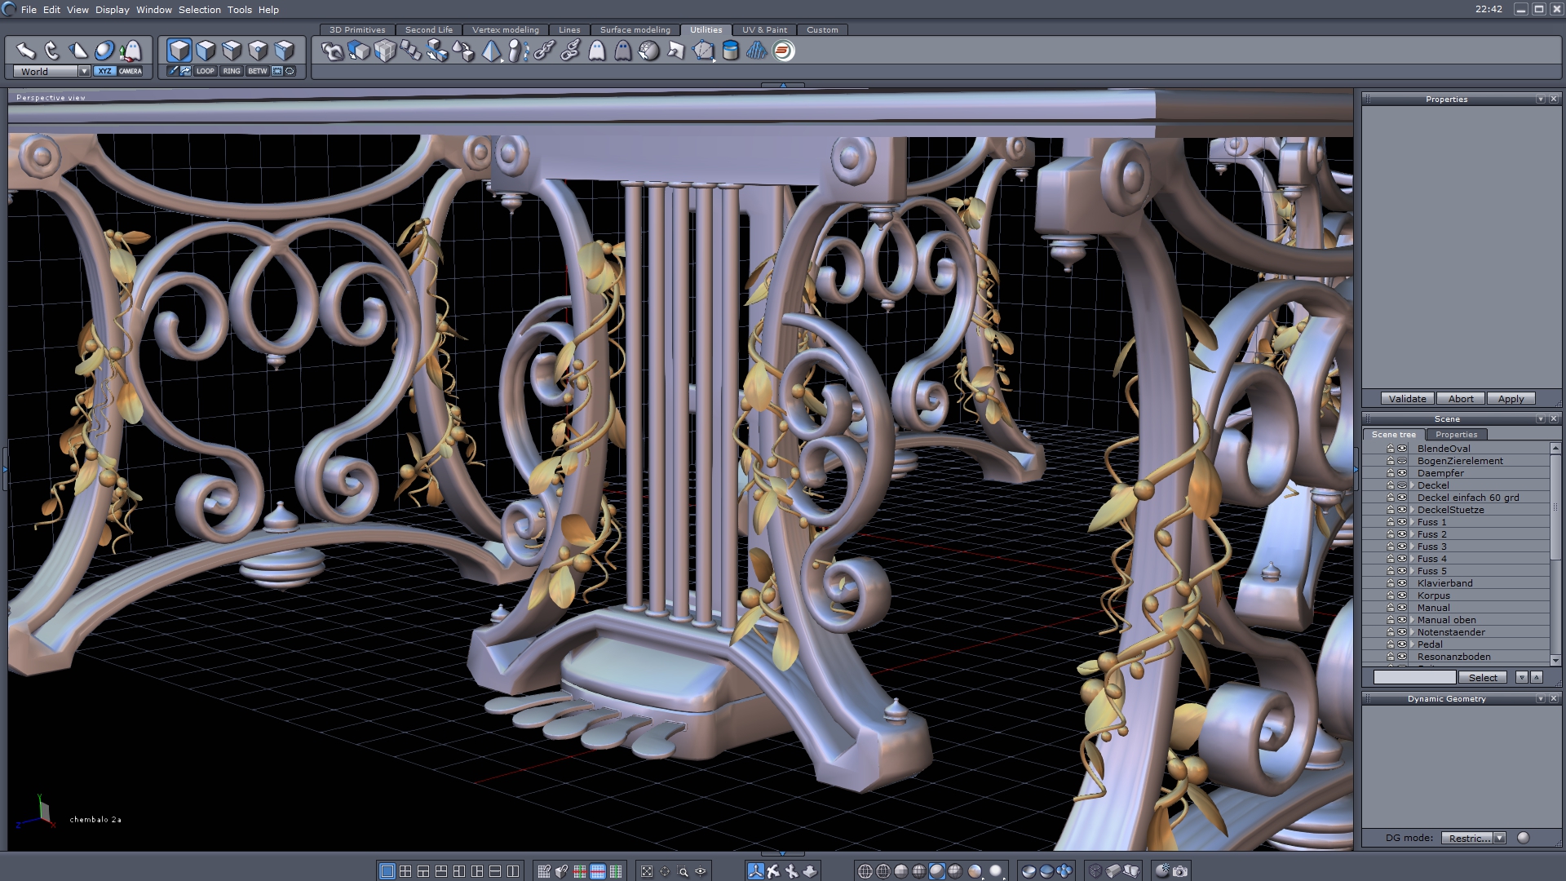Expand the Fuss 1 tree node

[x=1412, y=522]
